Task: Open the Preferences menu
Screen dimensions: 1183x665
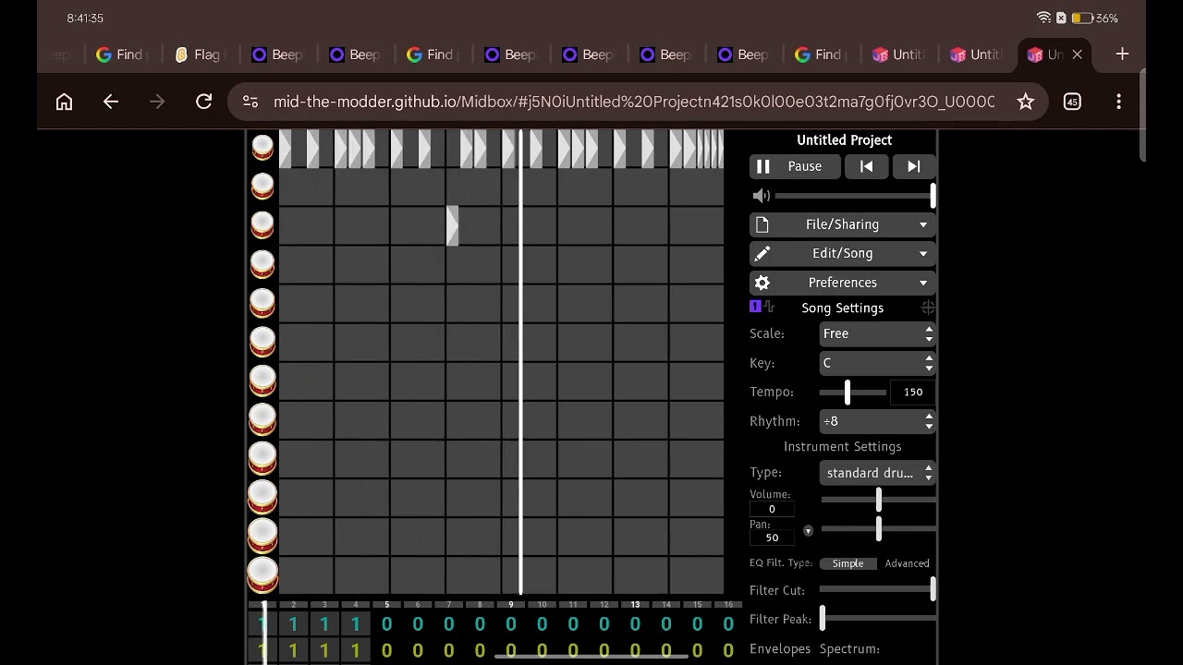Action: point(842,283)
